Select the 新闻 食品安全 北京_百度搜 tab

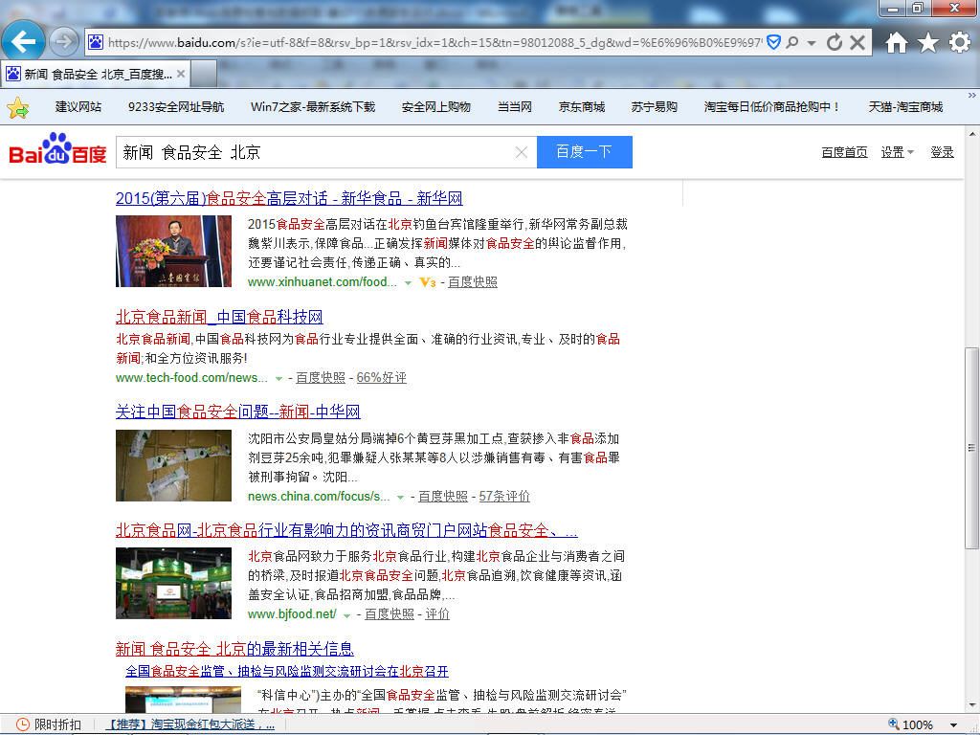95,75
